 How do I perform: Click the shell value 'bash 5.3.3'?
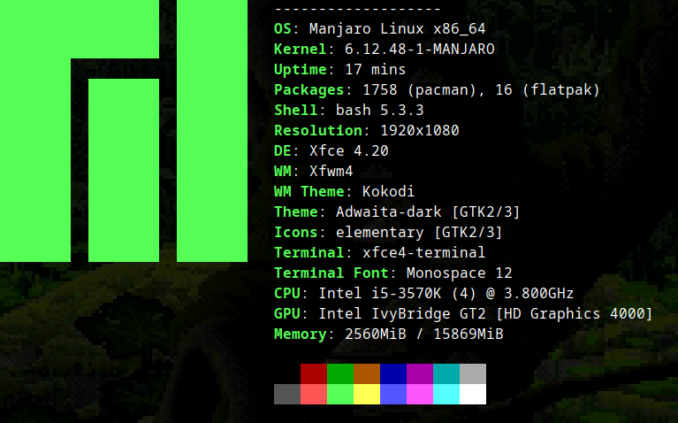tap(379, 111)
